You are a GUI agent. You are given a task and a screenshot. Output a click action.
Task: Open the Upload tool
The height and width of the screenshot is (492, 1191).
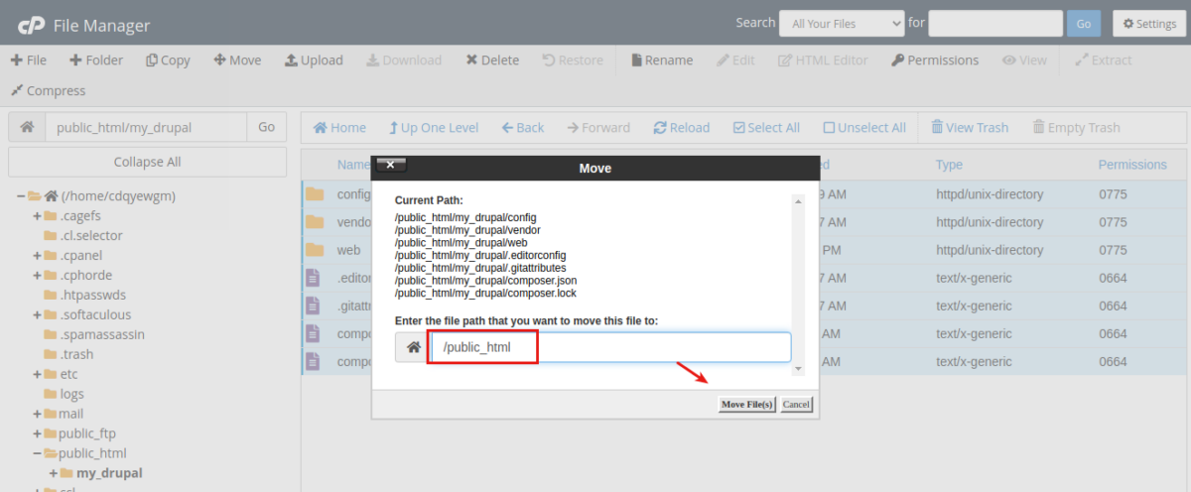pos(314,60)
